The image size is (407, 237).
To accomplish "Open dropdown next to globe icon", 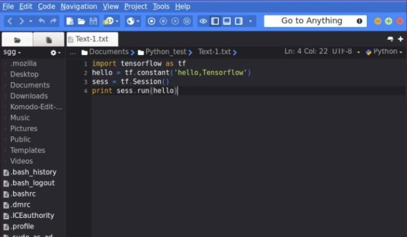I will (x=138, y=21).
